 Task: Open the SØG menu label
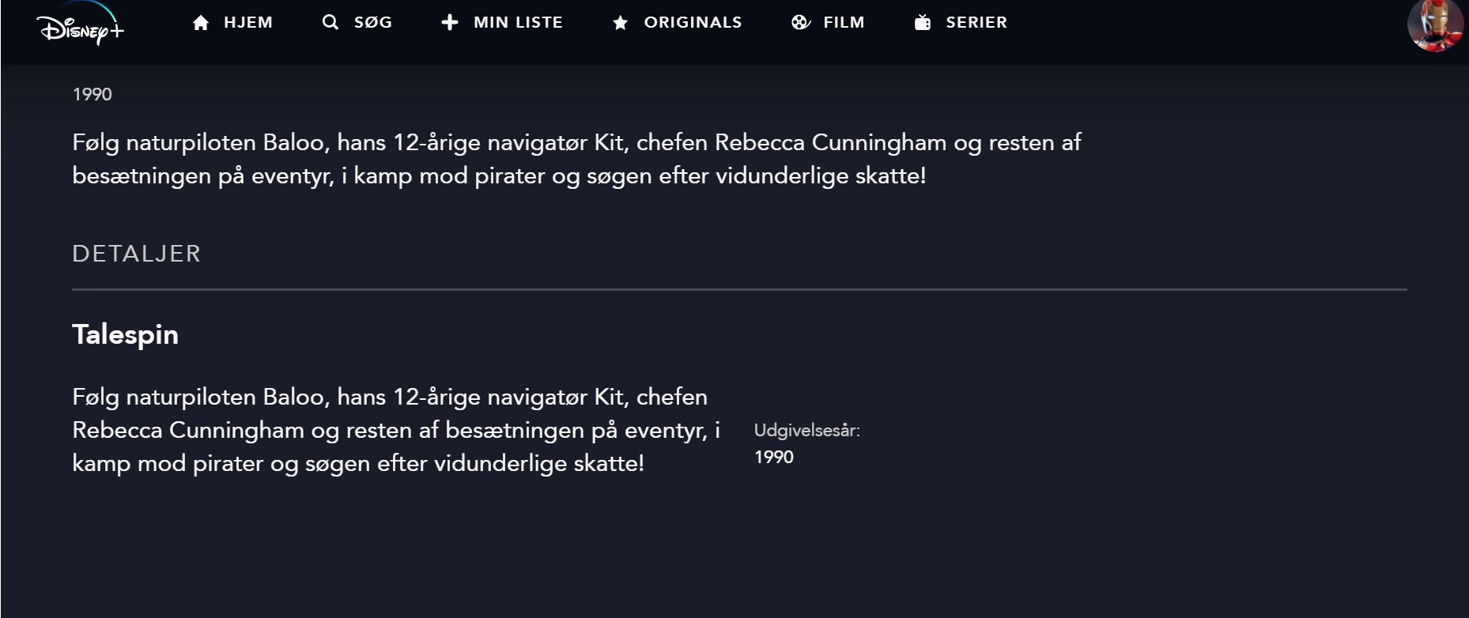click(x=373, y=22)
